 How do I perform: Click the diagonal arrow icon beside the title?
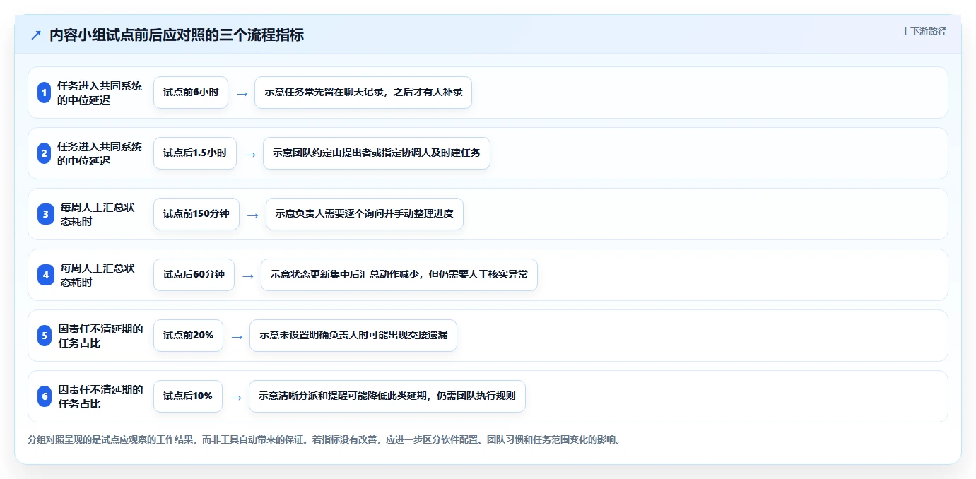[36, 35]
